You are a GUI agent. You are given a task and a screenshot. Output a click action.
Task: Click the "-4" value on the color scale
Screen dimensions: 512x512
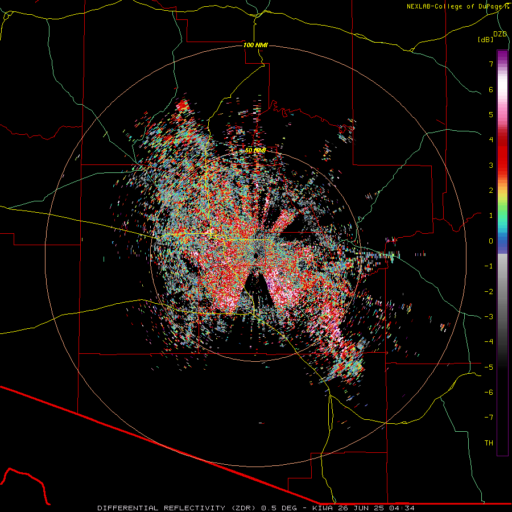click(489, 342)
